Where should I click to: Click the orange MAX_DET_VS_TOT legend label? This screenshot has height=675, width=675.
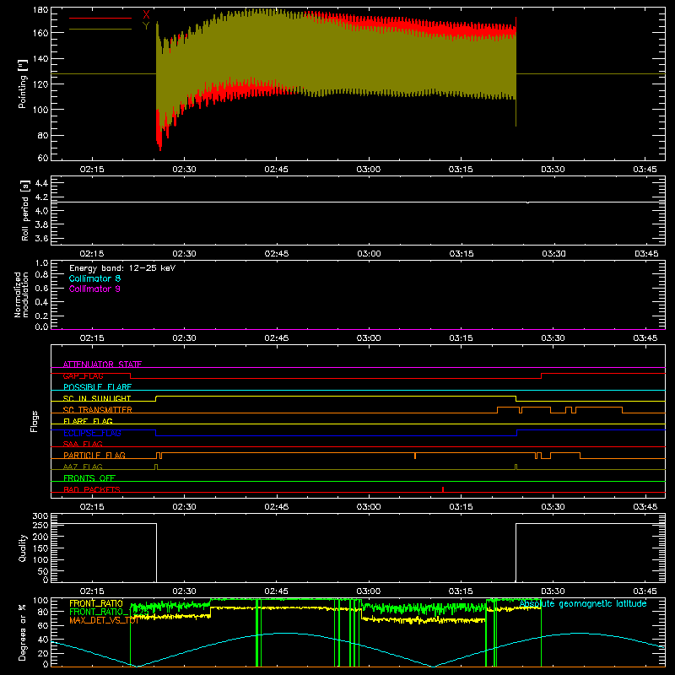pyautogui.click(x=104, y=620)
